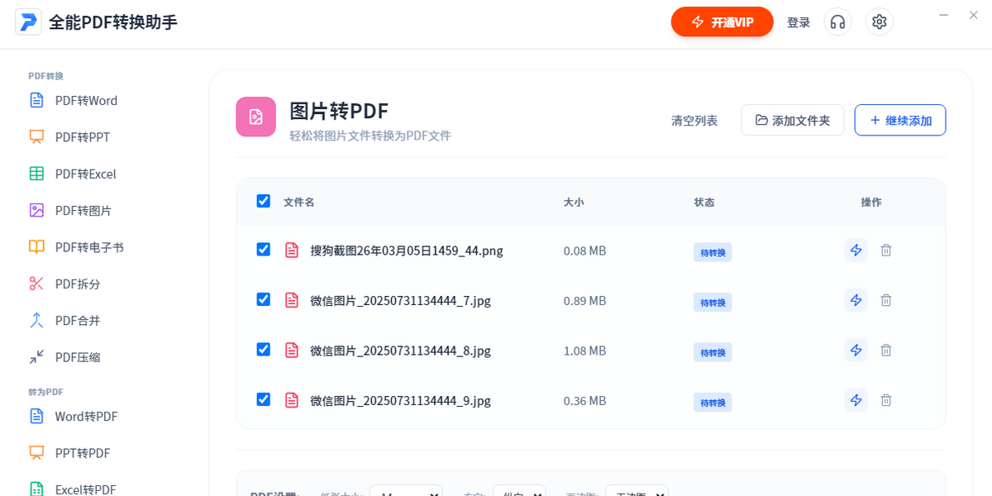Screen dimensions: 992x496
Task: Click the 全能PDF转换助手 logo icon
Action: coord(28,22)
